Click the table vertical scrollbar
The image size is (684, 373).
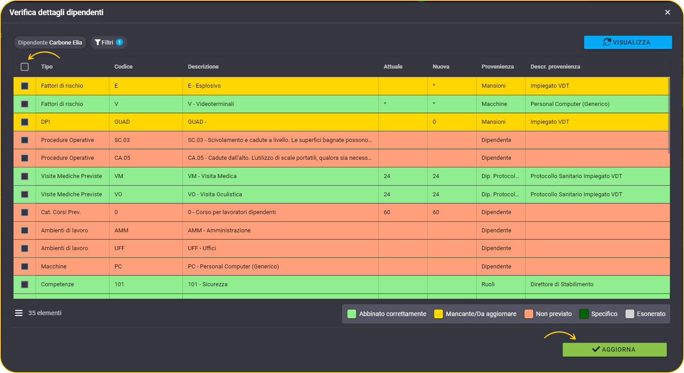[x=668, y=116]
